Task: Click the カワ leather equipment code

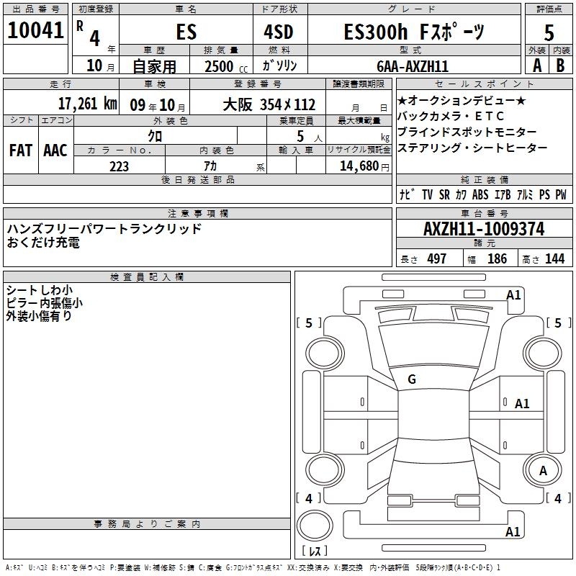Action: click(x=461, y=194)
